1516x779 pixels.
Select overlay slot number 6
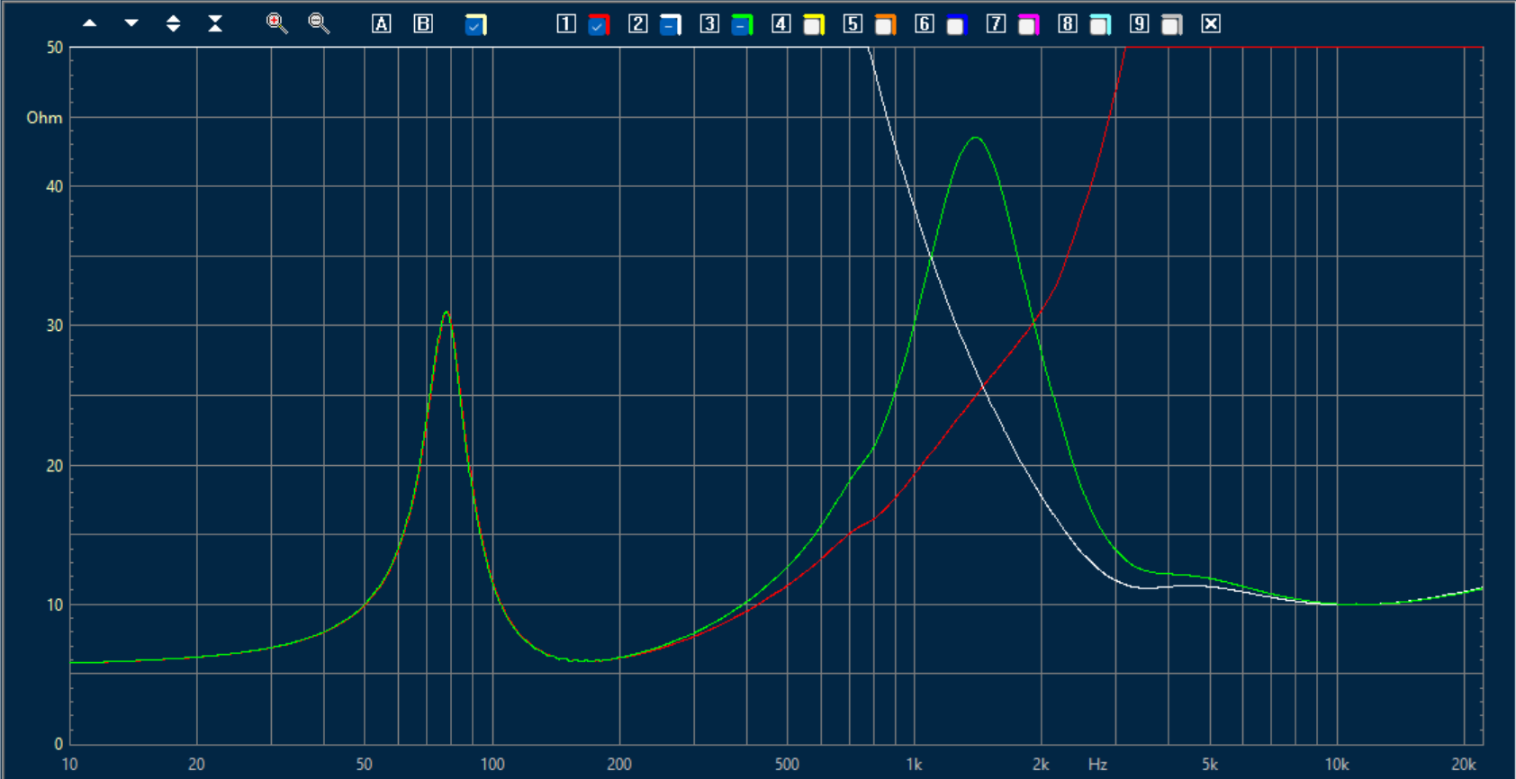[x=925, y=24]
